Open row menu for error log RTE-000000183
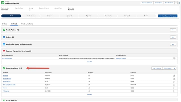The image size is (181, 102). 174,58
